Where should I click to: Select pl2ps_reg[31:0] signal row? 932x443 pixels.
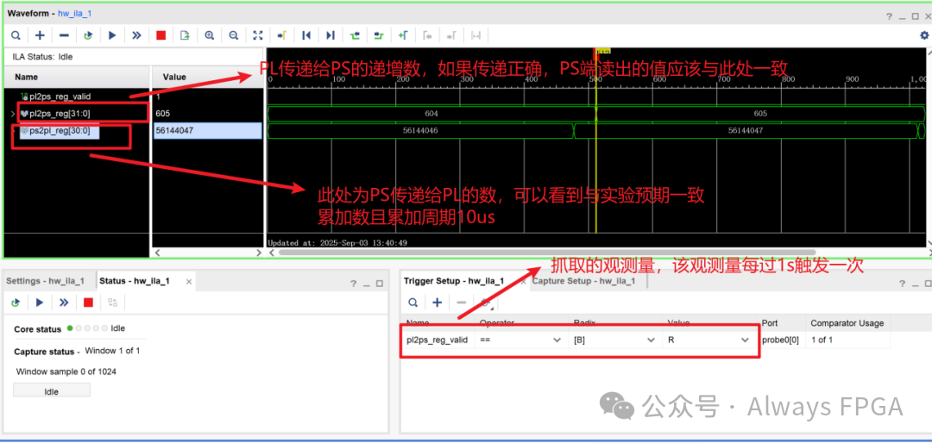tap(60, 113)
